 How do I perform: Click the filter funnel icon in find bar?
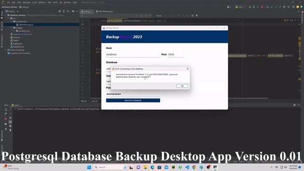[x=196, y=16]
